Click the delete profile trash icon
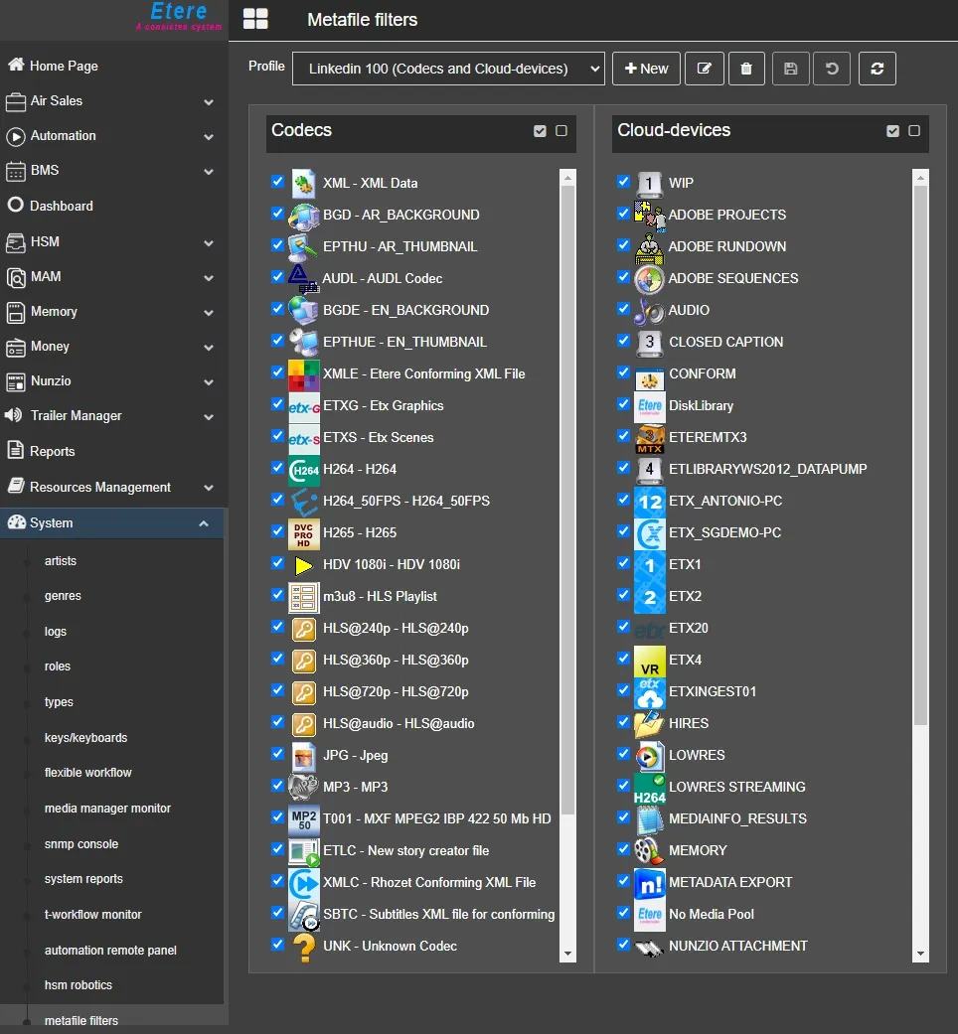 (x=746, y=69)
